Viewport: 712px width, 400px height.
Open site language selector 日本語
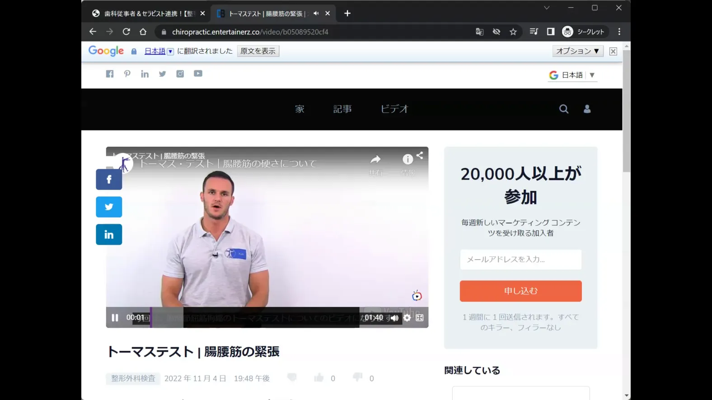tap(572, 75)
